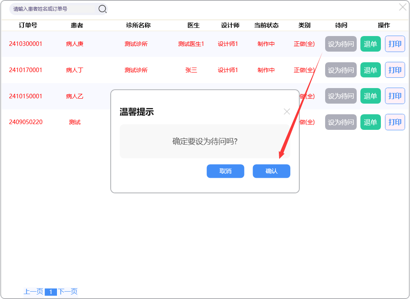
Task: Click 设为待问 for order 2409050220
Action: click(x=341, y=122)
